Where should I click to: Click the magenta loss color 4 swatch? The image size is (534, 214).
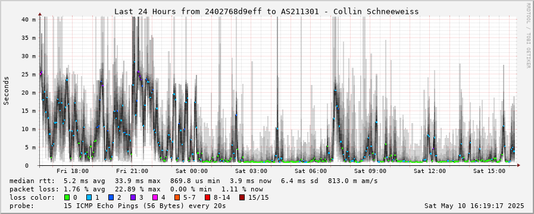pos(155,197)
